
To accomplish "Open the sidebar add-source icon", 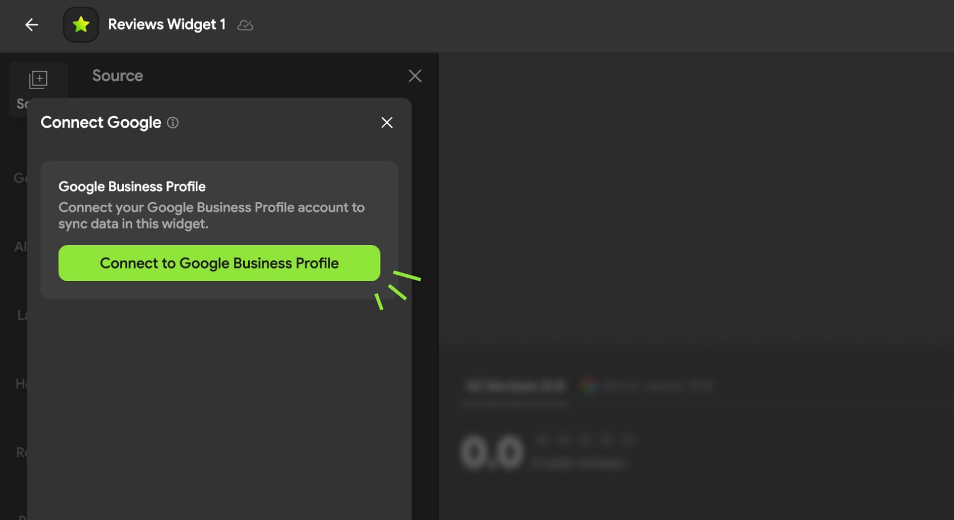I will point(38,79).
